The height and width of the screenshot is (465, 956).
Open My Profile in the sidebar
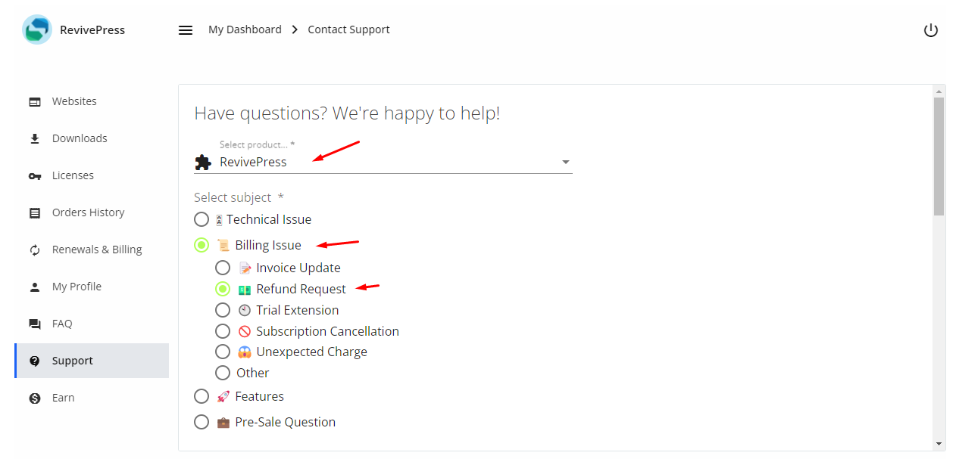pos(92,287)
